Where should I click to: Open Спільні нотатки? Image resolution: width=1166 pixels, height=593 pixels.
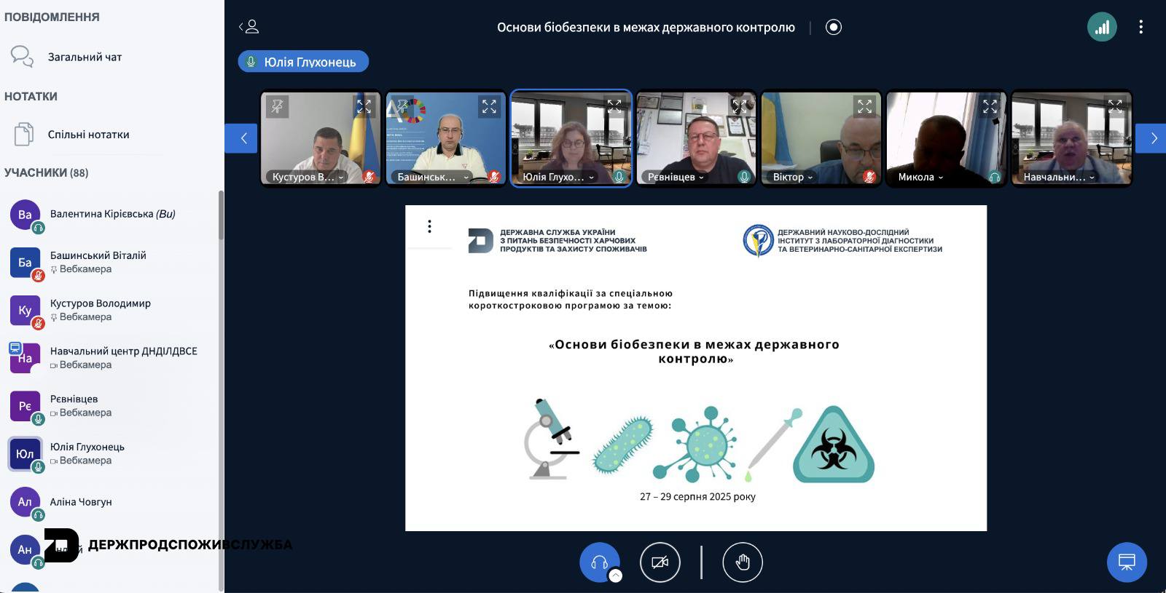click(x=88, y=135)
